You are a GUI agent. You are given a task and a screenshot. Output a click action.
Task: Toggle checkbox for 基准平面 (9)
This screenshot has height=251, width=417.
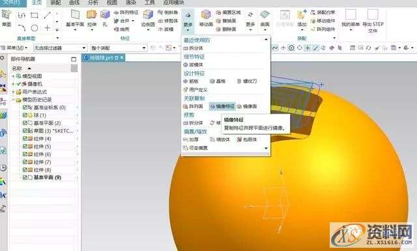[25, 177]
